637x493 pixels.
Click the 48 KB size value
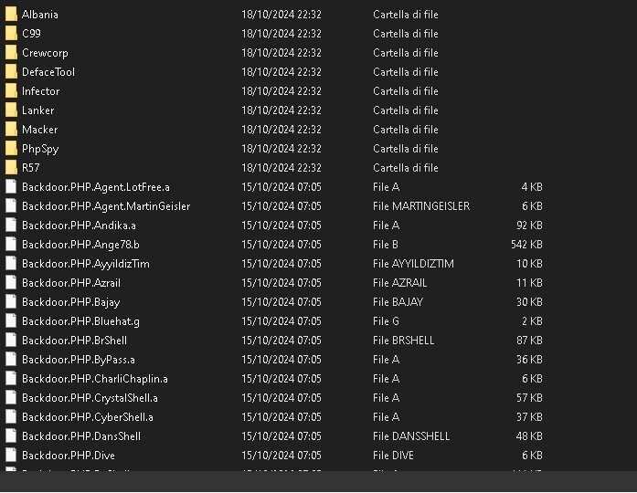[x=529, y=436]
